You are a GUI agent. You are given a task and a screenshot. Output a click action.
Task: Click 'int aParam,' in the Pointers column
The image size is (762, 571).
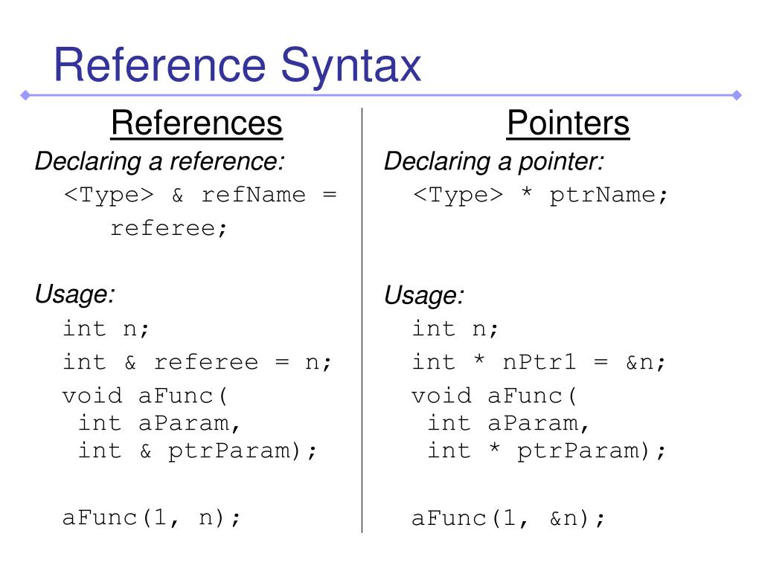point(508,423)
